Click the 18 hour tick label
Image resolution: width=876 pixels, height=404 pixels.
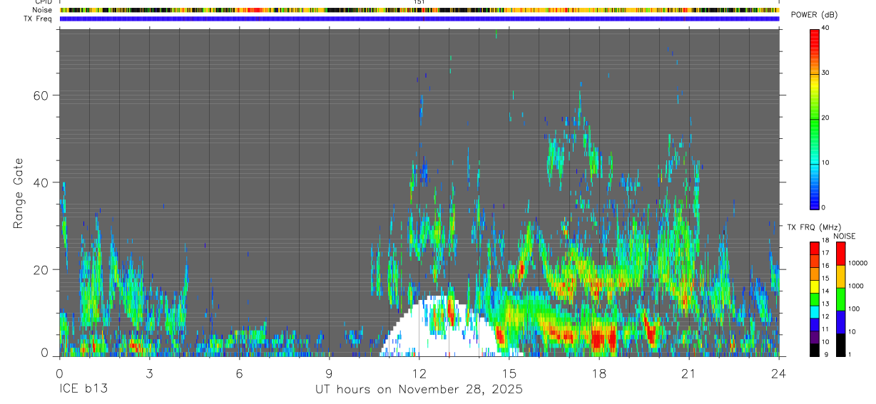point(599,373)
